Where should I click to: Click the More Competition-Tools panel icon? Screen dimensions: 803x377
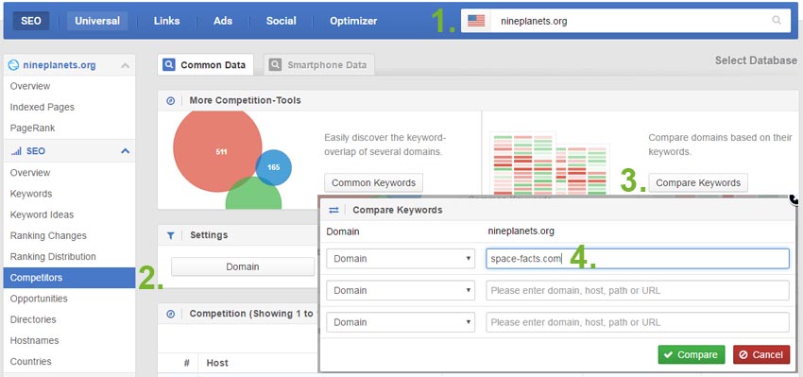tap(171, 100)
